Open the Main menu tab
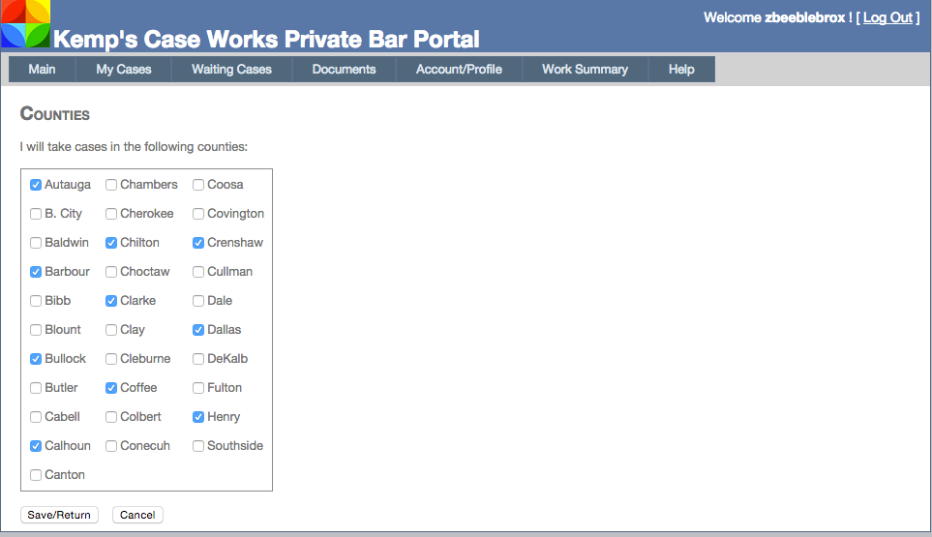The image size is (932, 537). pos(42,70)
